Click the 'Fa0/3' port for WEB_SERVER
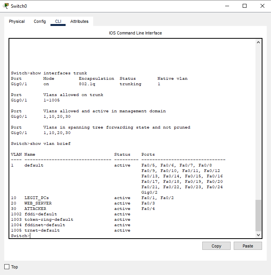 [x=148, y=203]
